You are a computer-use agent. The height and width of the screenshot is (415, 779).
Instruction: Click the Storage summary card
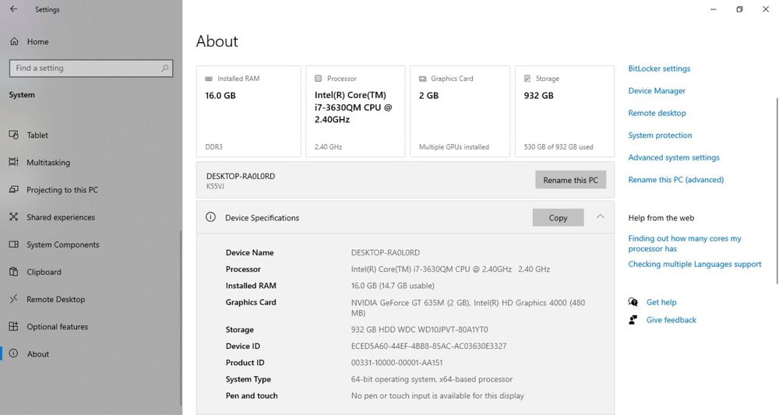pyautogui.click(x=564, y=111)
